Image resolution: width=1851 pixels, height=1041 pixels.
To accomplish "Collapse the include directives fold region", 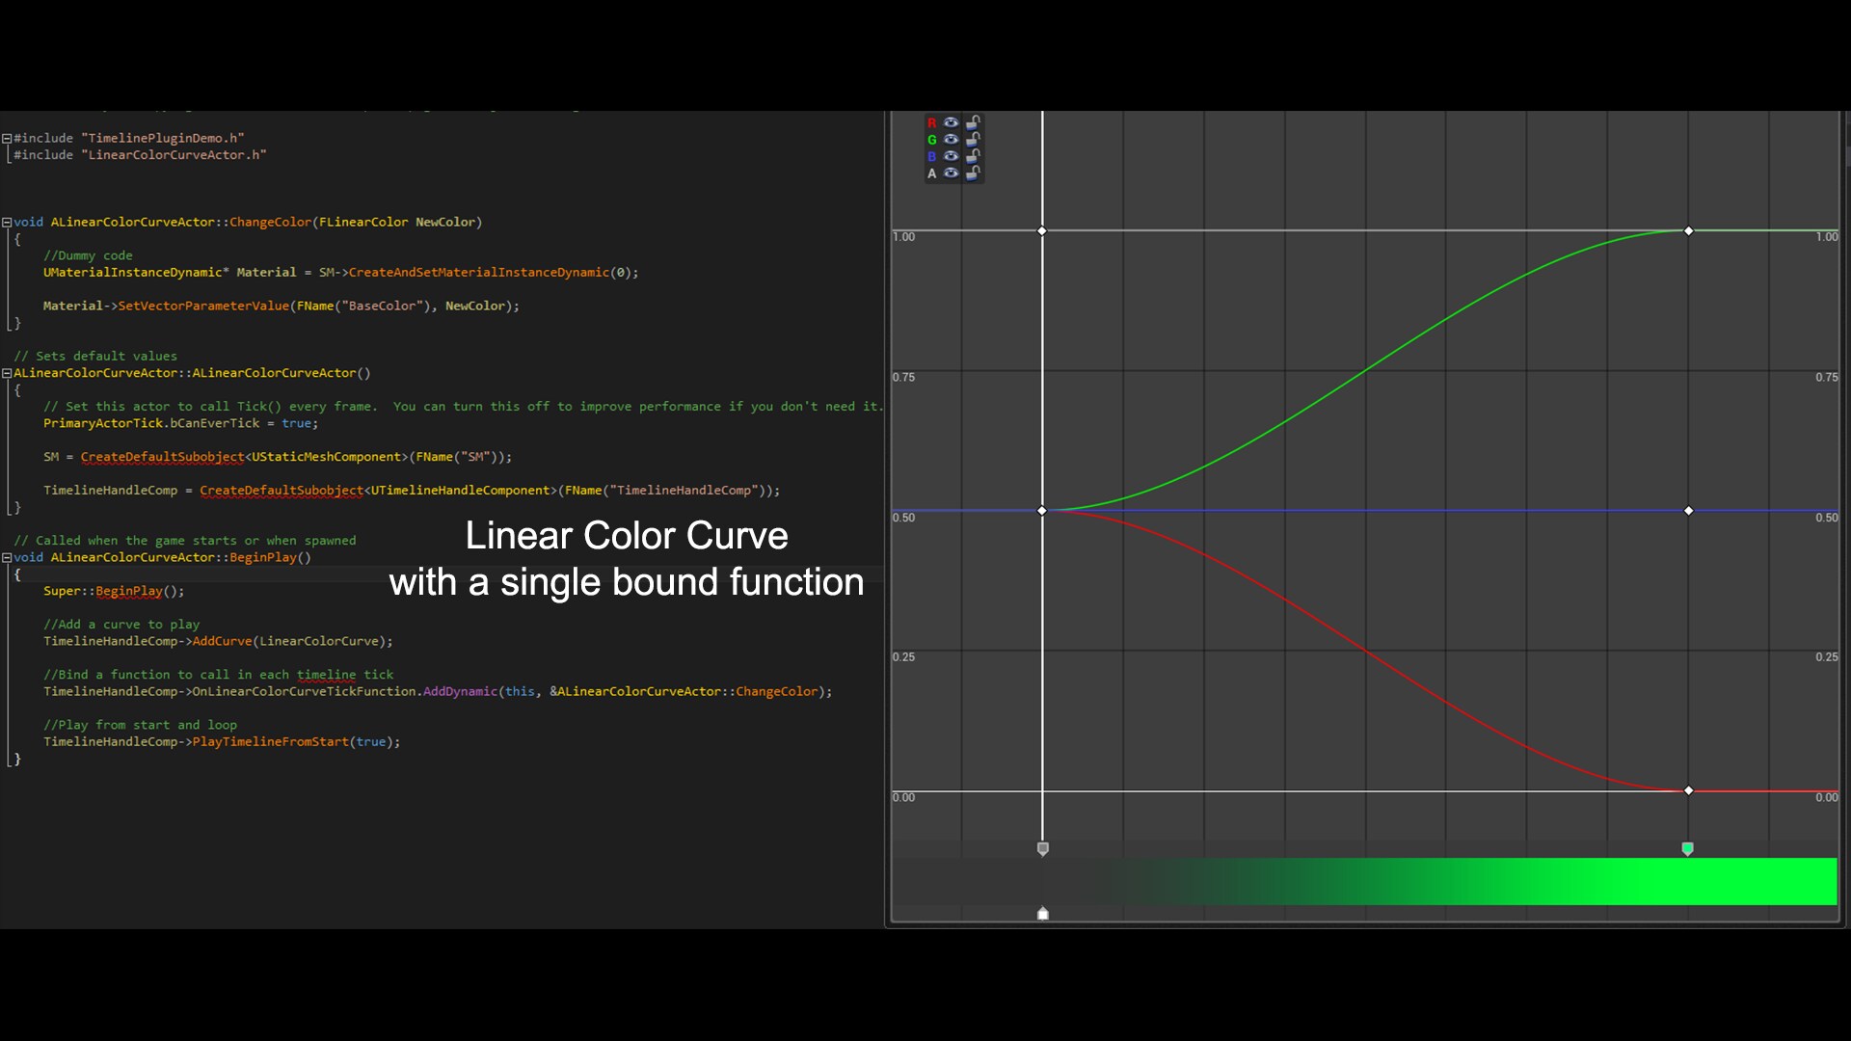I will [x=7, y=138].
